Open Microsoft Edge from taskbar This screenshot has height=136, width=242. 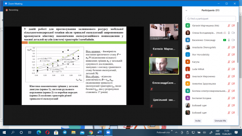click(39, 133)
